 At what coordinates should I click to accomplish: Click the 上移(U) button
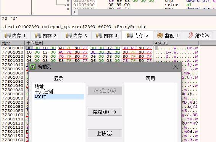pyautogui.click(x=105, y=133)
